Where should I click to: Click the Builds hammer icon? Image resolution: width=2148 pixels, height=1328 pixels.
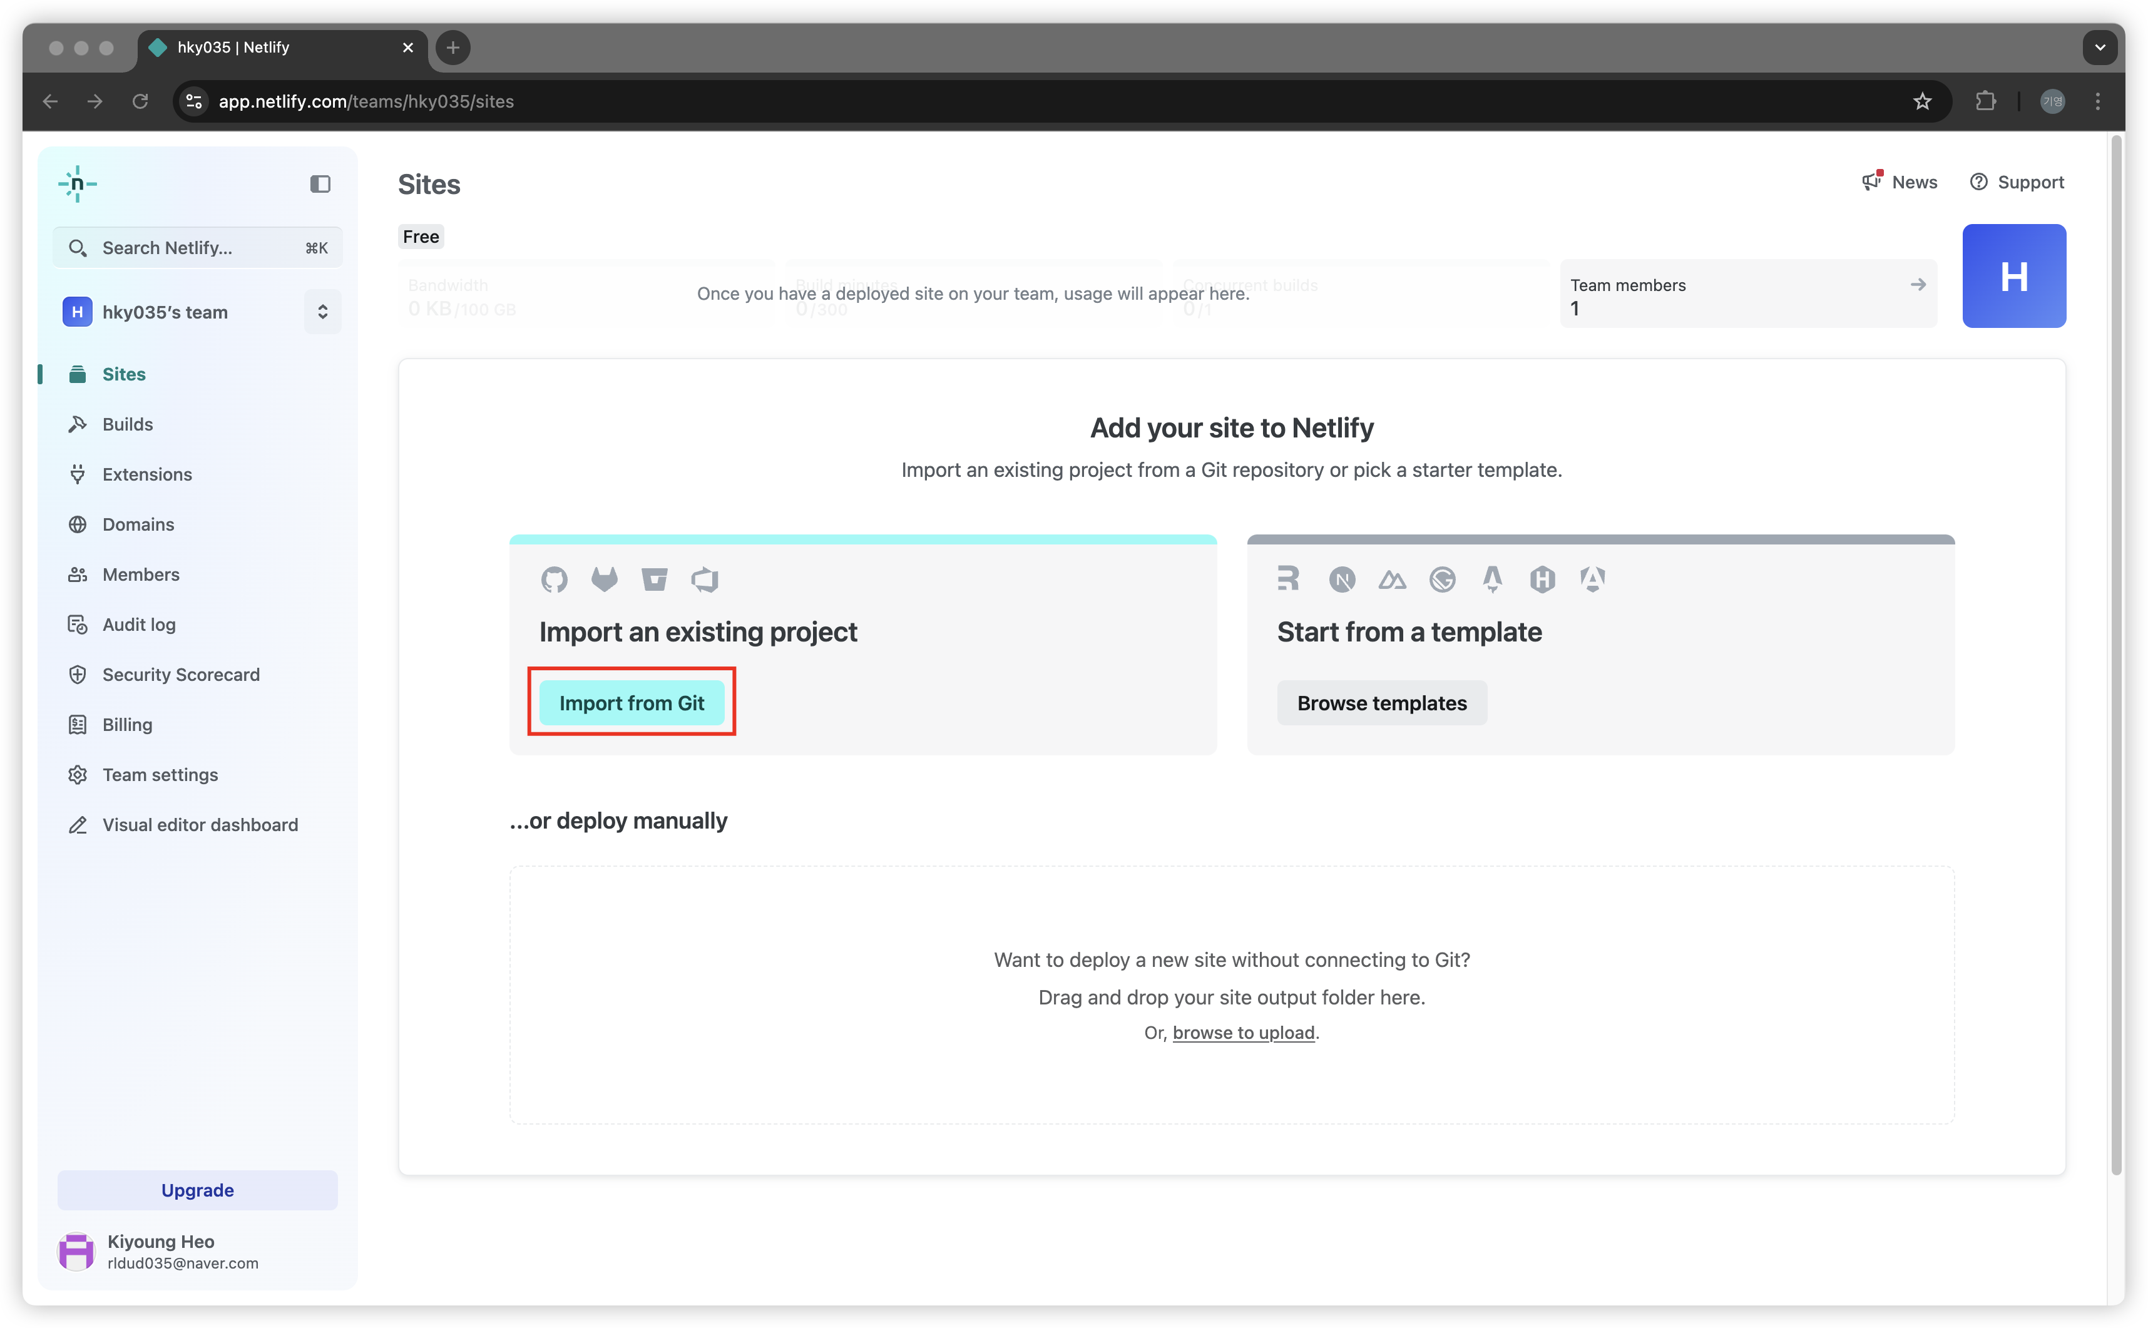[x=77, y=424]
